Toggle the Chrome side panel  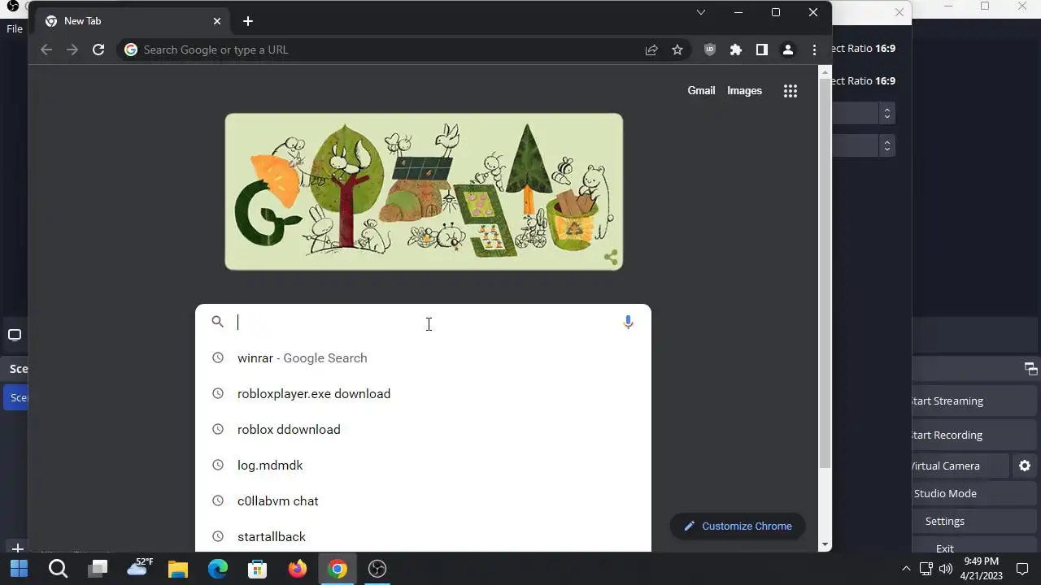click(x=762, y=50)
